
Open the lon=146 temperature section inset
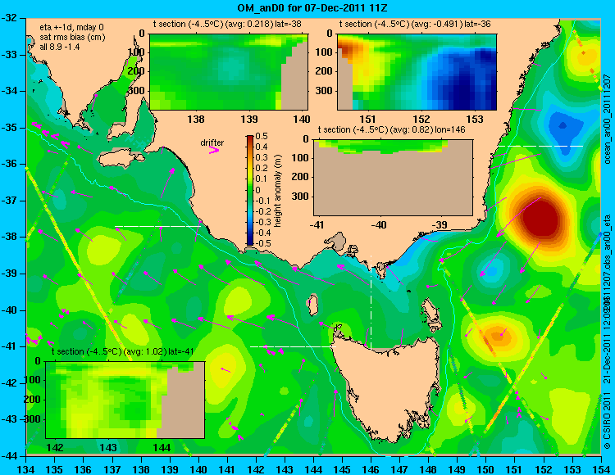(x=393, y=178)
